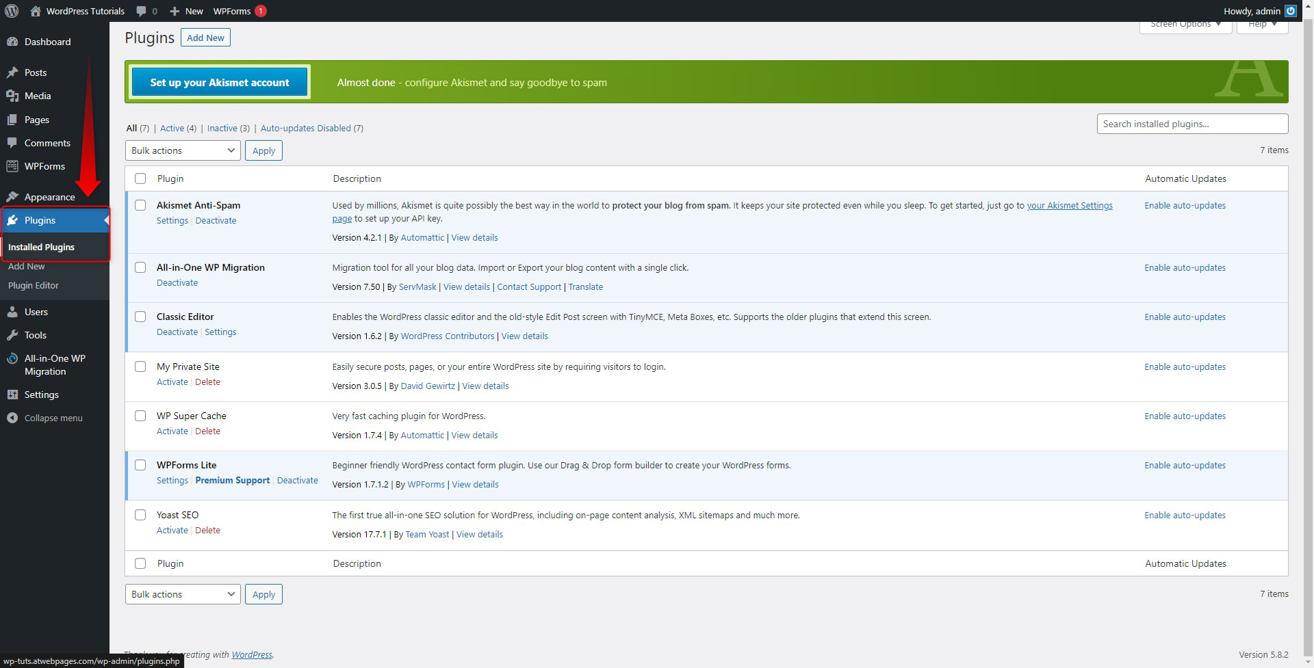Check the Akismet Anti-Spam checkbox
This screenshot has width=1314, height=668.
click(140, 205)
